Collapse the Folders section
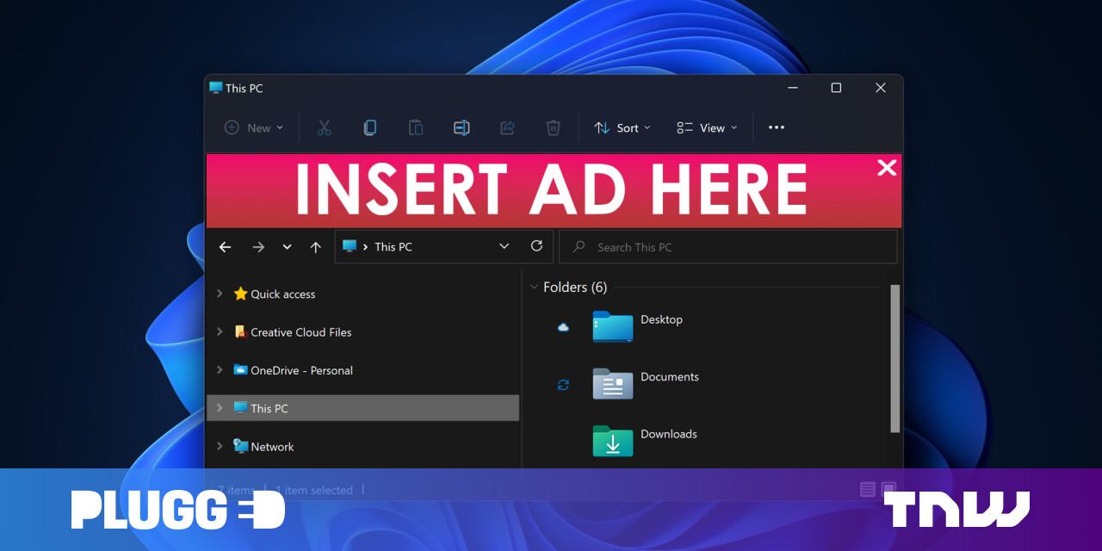 pyautogui.click(x=534, y=287)
